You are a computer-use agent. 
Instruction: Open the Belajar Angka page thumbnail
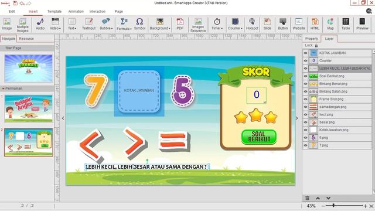coord(29,108)
